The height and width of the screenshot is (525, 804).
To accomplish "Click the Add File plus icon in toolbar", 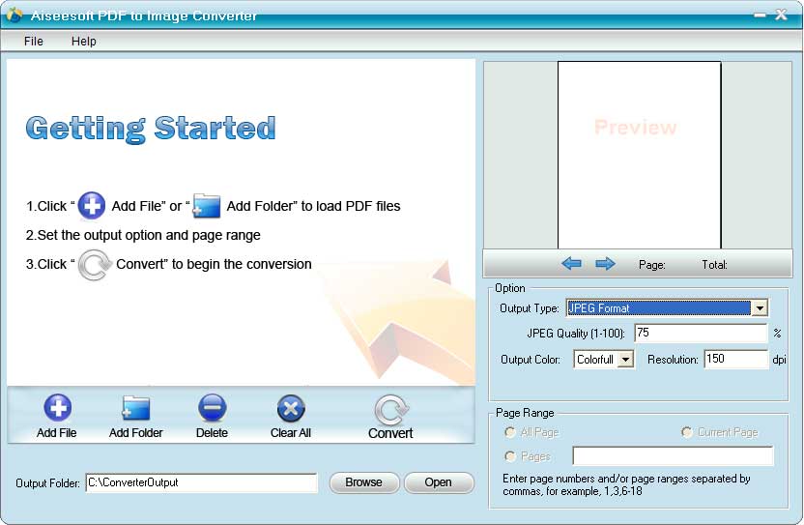I will (x=57, y=407).
